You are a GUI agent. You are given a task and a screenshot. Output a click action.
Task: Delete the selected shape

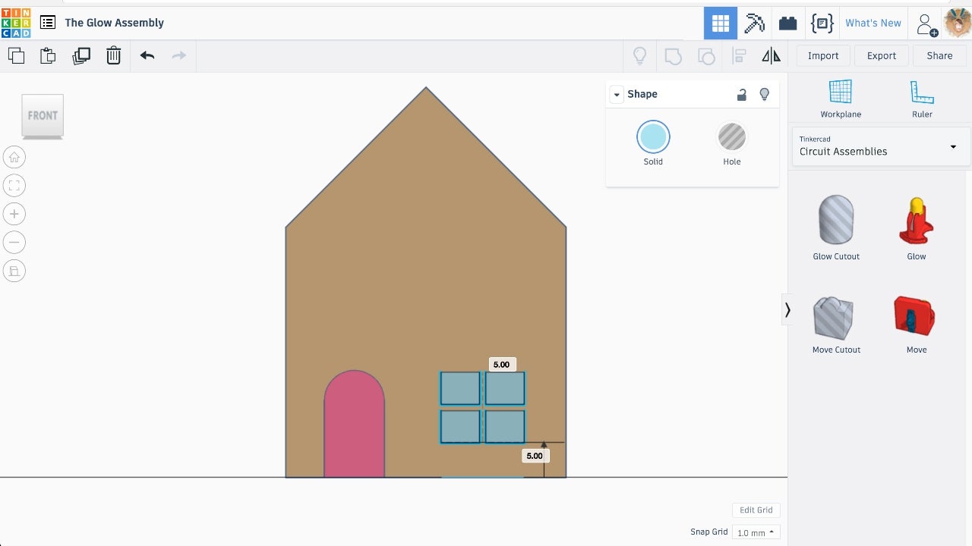tap(113, 55)
